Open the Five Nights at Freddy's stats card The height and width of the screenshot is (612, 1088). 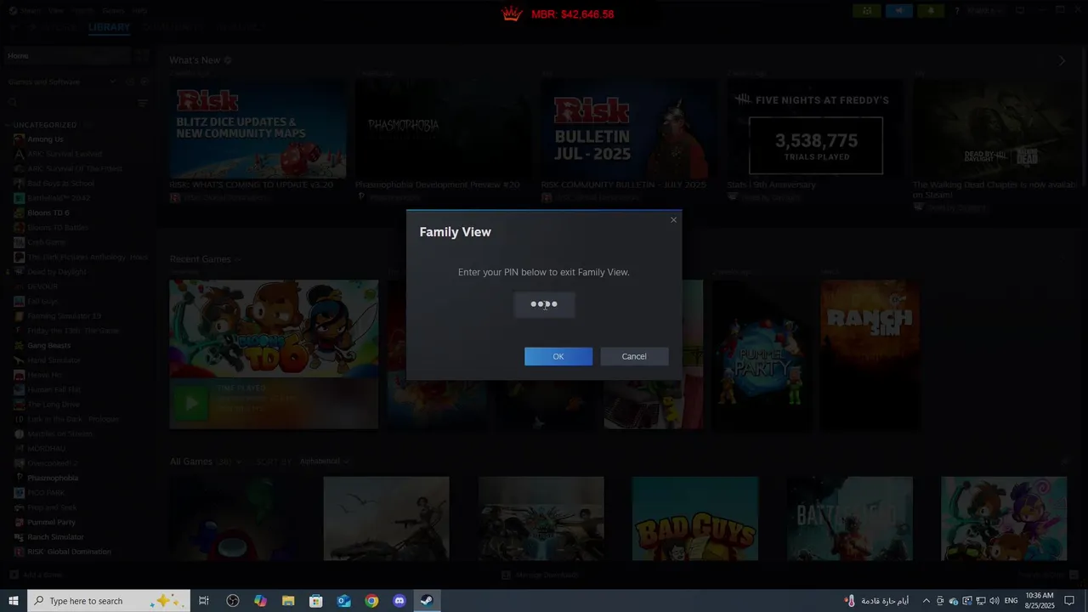(815, 130)
